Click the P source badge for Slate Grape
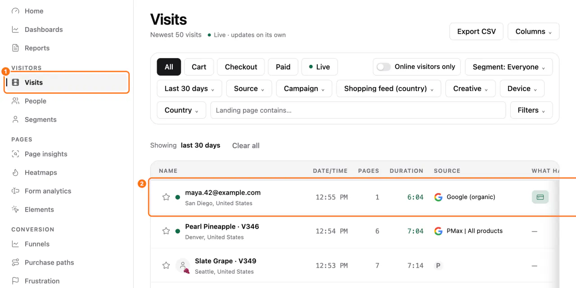 click(438, 265)
